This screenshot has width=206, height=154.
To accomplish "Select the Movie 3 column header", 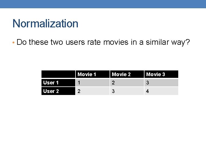I will pos(161,74).
